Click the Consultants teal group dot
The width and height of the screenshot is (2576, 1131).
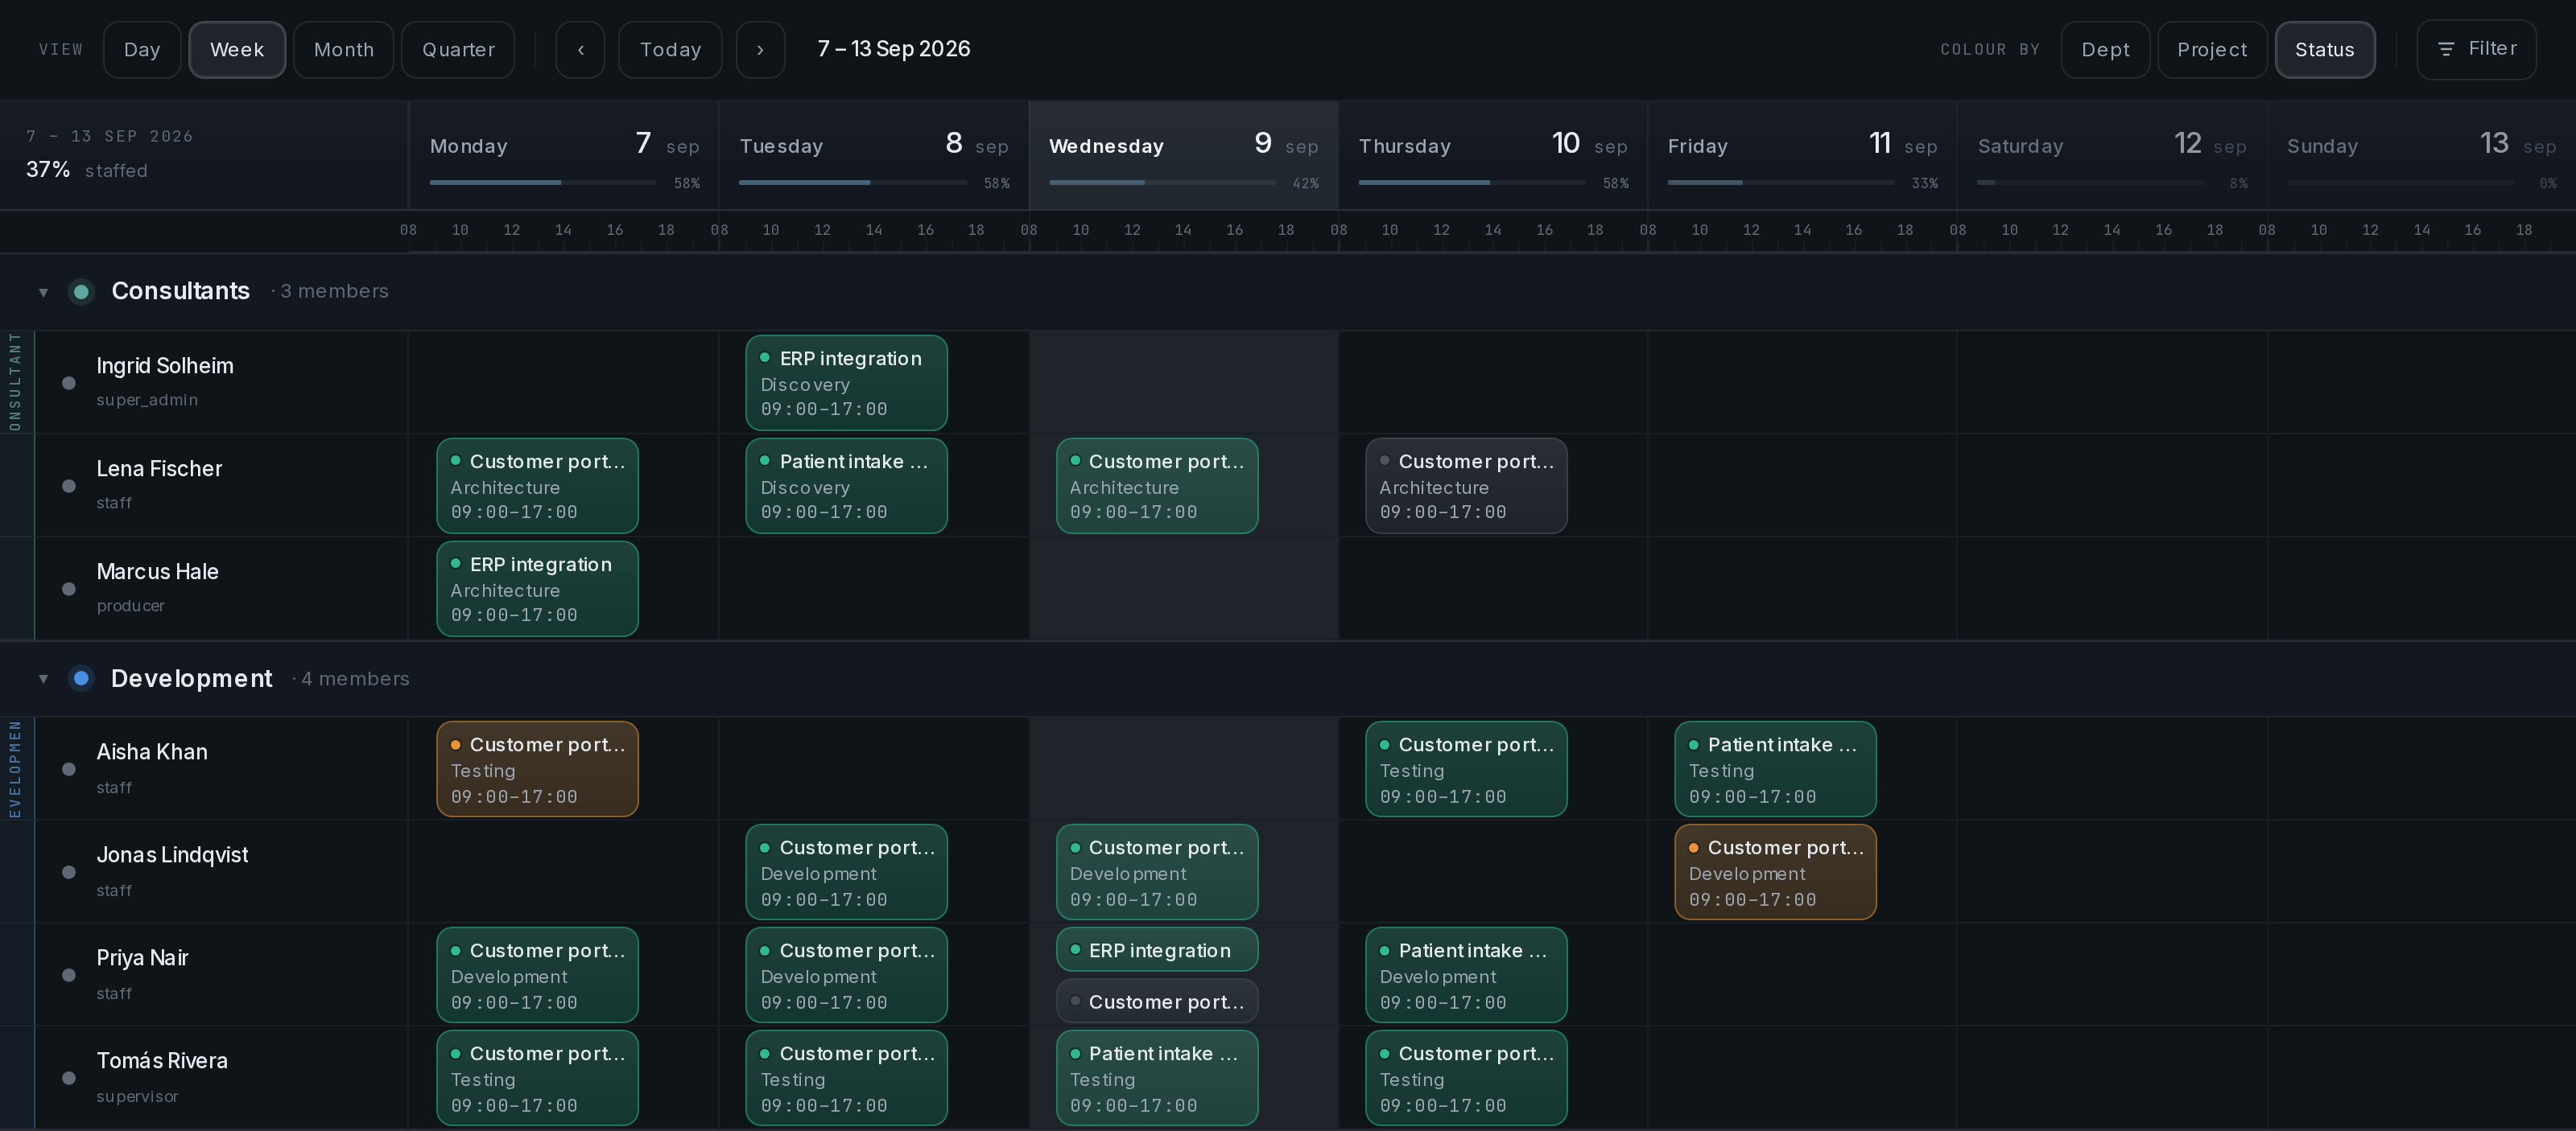(x=81, y=292)
